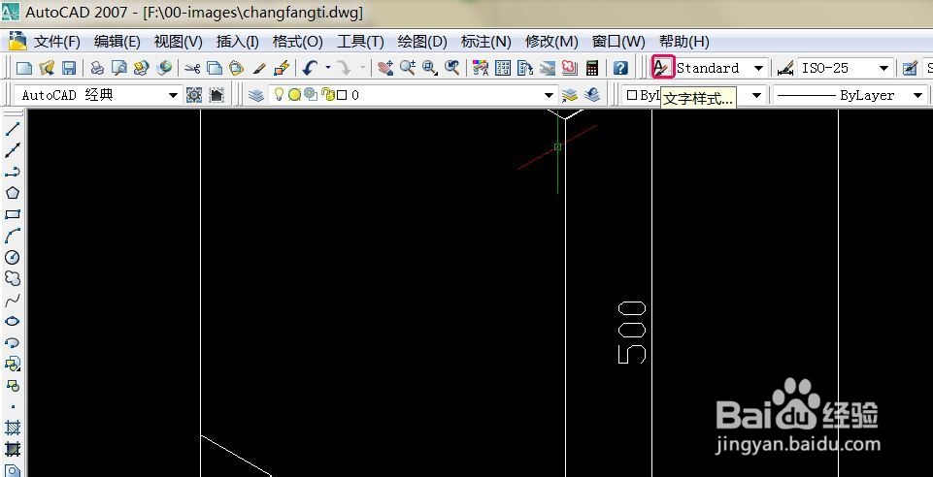Click the Workspace Settings gear icon
The image size is (933, 477).
[x=194, y=95]
